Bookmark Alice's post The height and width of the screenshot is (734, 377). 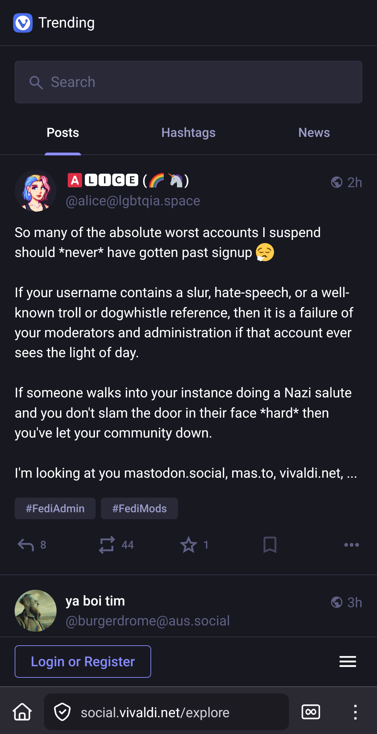[x=270, y=545]
